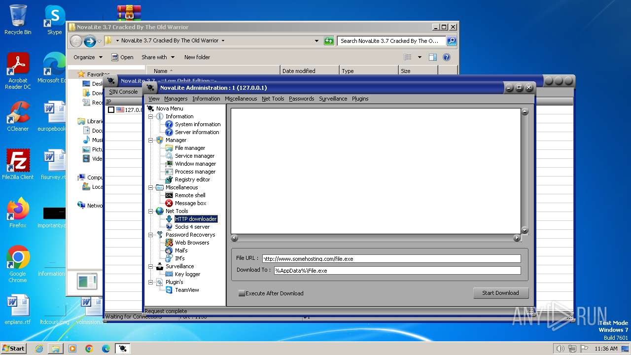The height and width of the screenshot is (355, 631).
Task: Click the Server information question-mark icon
Action: [169, 132]
